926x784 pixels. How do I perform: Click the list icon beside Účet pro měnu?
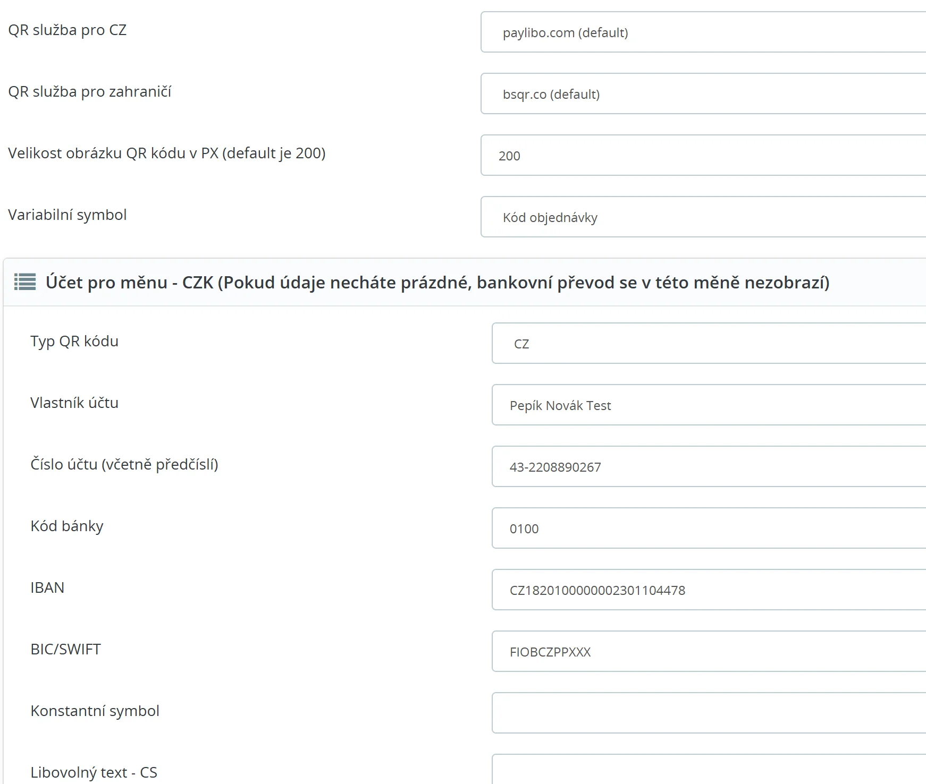click(25, 282)
